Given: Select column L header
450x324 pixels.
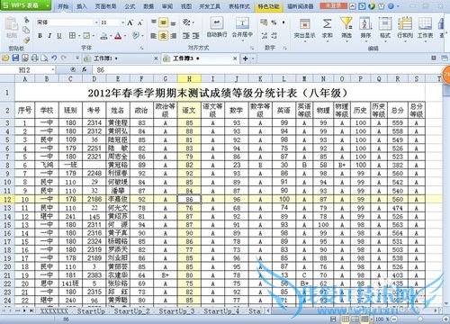Looking at the screenshot, I should pos(283,79).
